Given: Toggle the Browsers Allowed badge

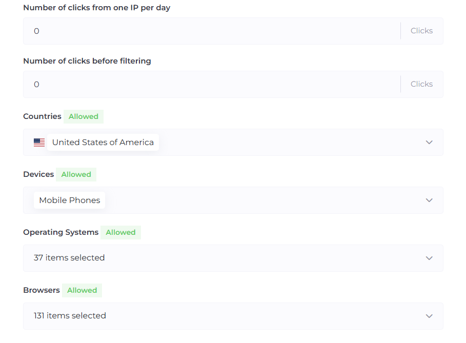Looking at the screenshot, I should [82, 290].
